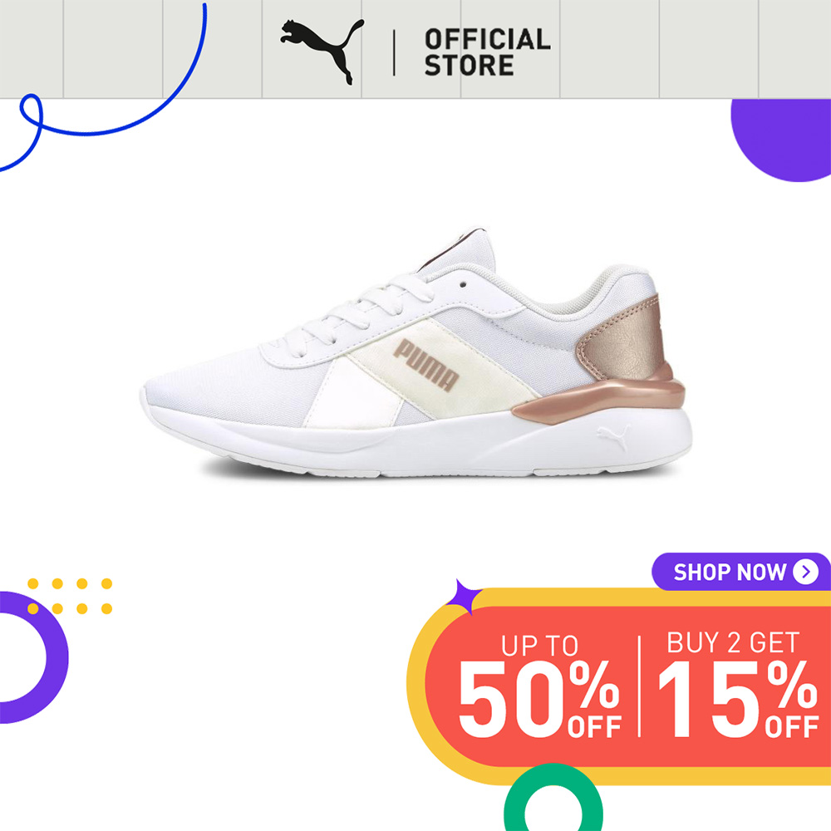Click the blue loop squiggle line

[x=103, y=88]
